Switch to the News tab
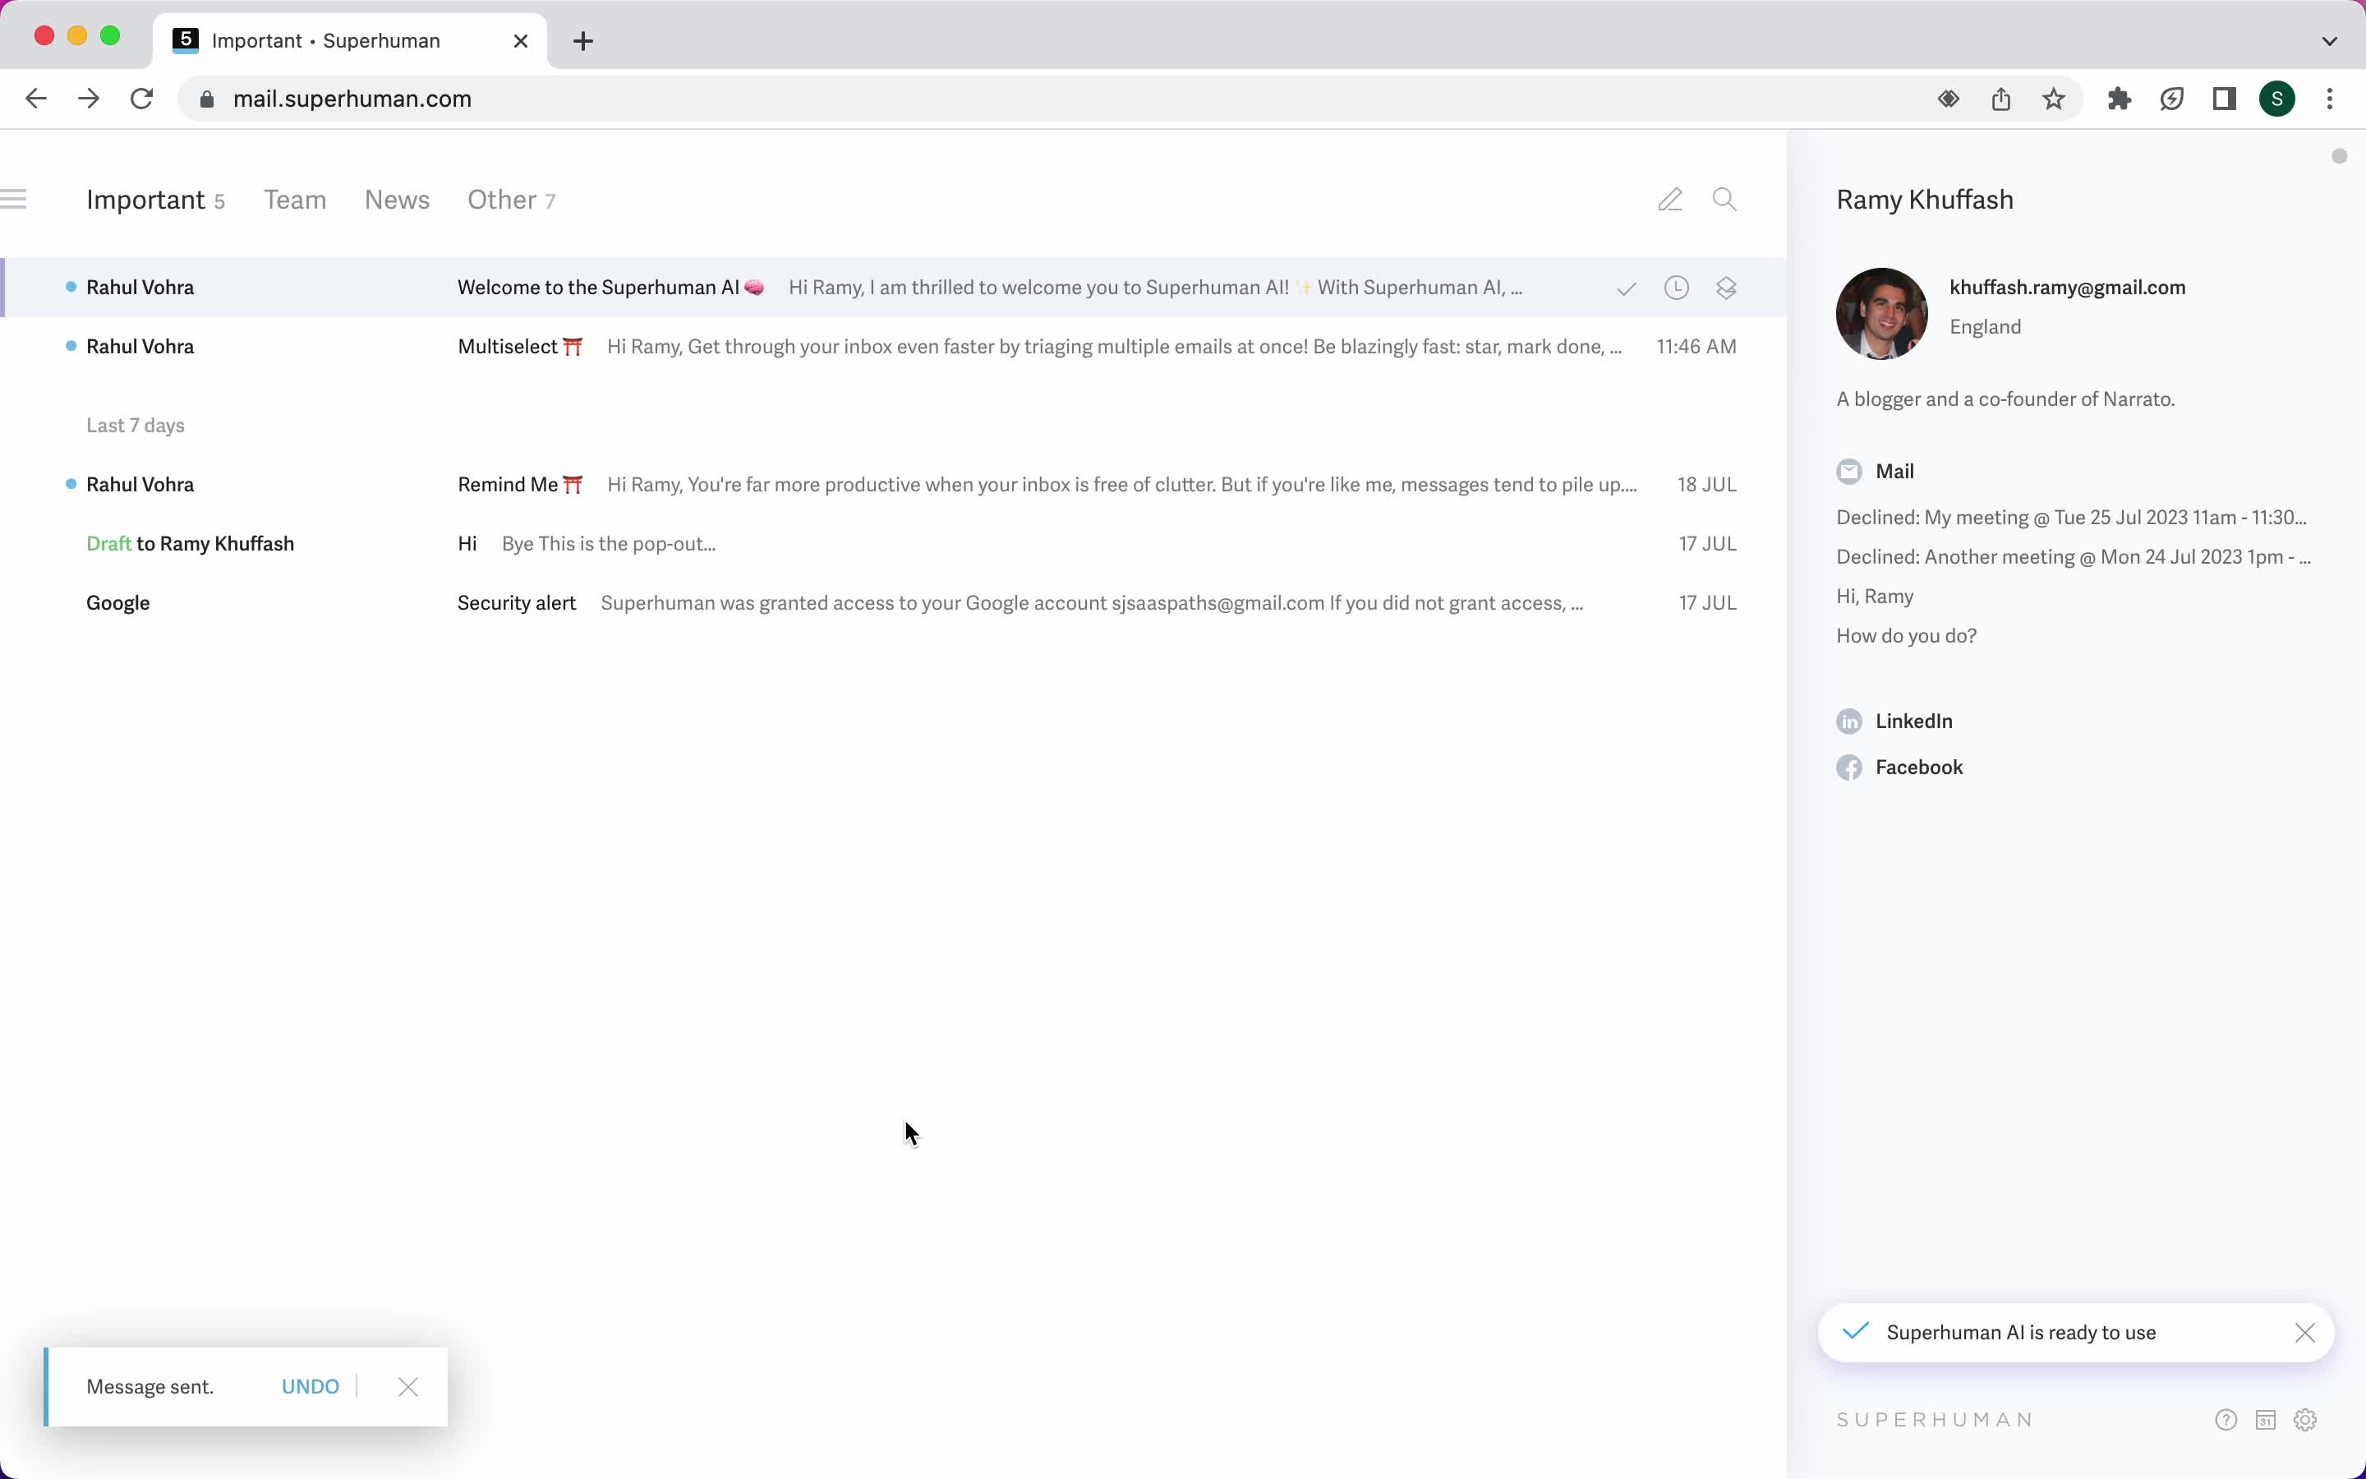Screen dimensions: 2366x1479 (397, 200)
